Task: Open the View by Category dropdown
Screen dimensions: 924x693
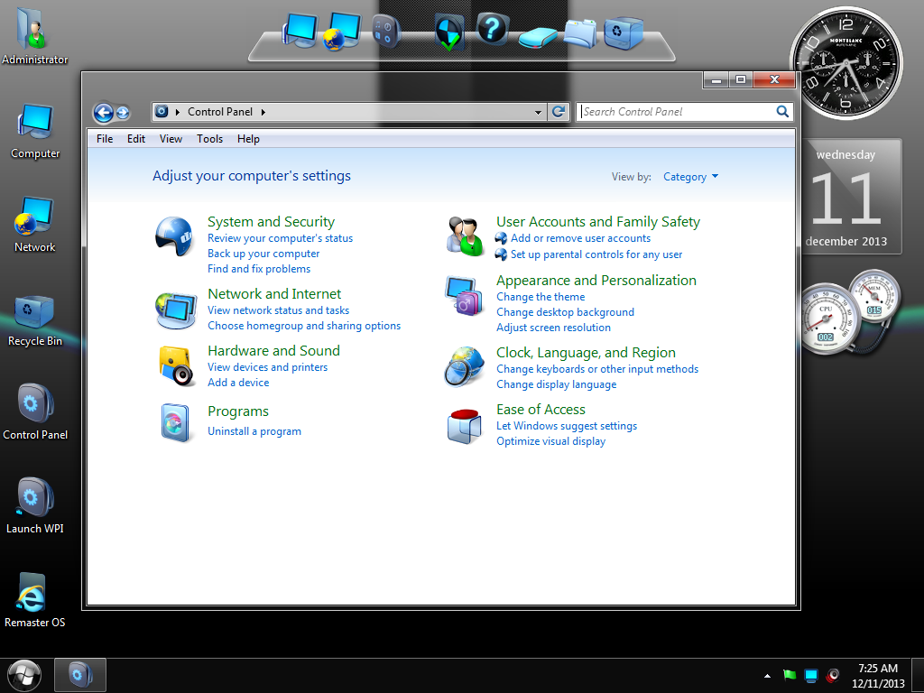Action: tap(690, 176)
